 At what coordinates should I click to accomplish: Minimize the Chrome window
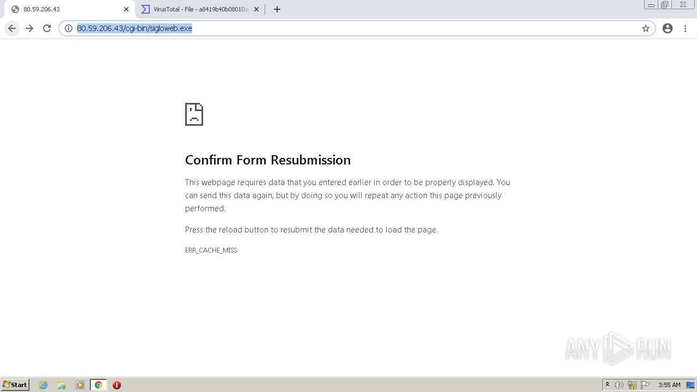point(651,5)
